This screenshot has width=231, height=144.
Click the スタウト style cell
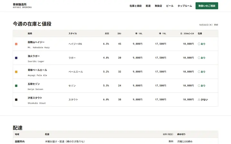[73, 100]
